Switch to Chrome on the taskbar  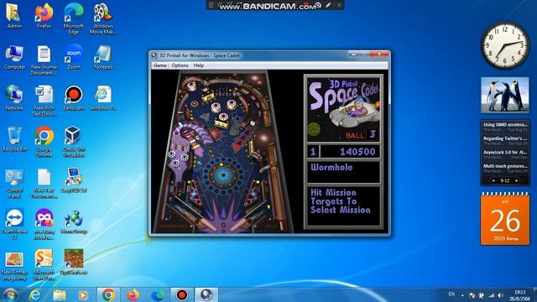click(108, 294)
